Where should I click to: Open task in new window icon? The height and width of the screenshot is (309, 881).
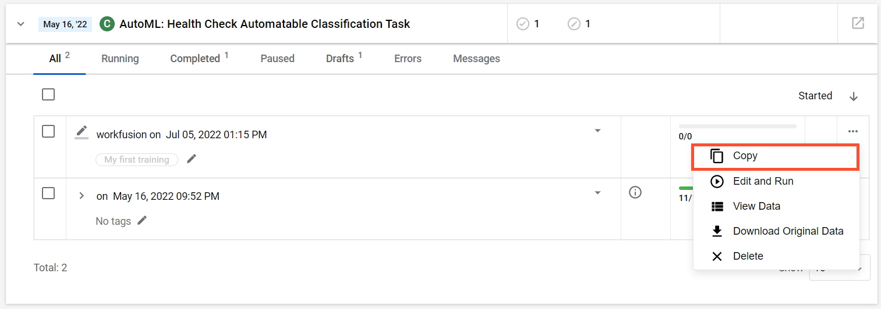click(x=858, y=23)
